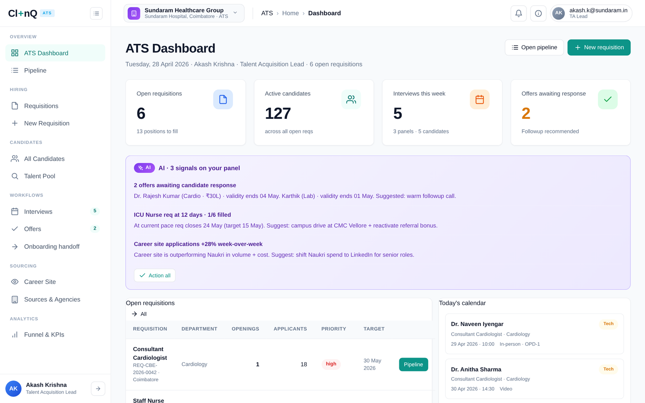Open the organization switcher dropdown chevron

click(x=235, y=13)
